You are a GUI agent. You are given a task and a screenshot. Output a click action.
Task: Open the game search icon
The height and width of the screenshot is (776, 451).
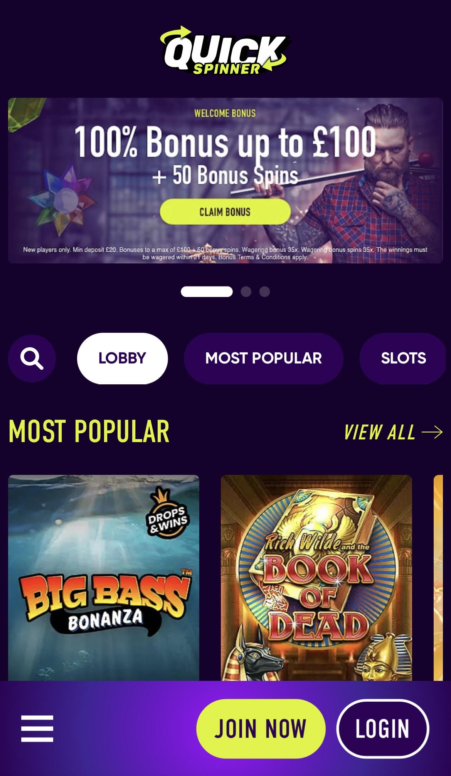pos(32,359)
